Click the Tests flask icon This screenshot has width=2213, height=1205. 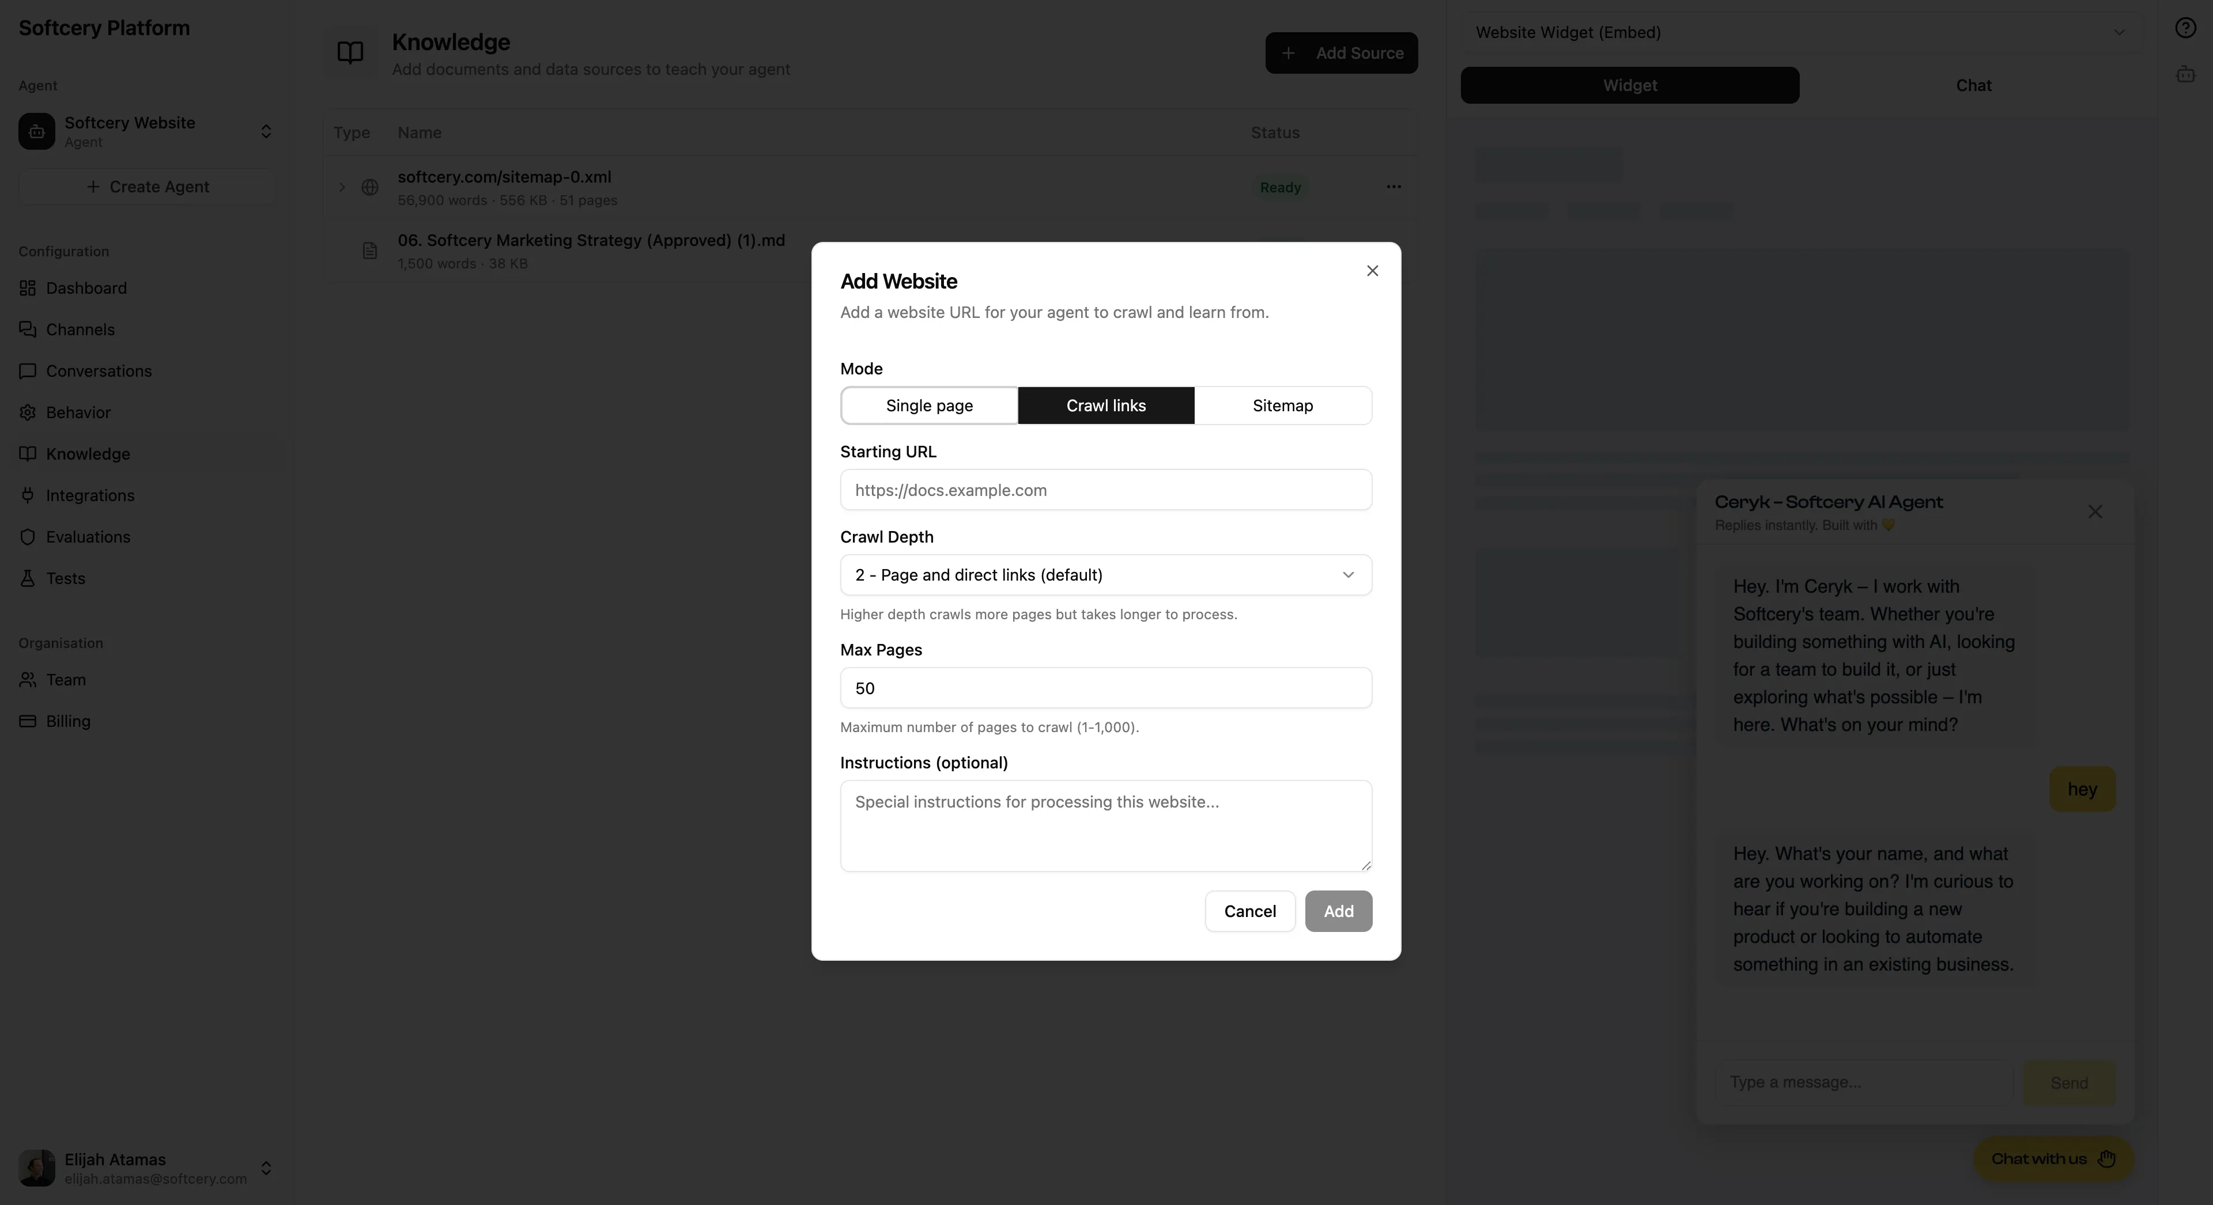pyautogui.click(x=28, y=578)
